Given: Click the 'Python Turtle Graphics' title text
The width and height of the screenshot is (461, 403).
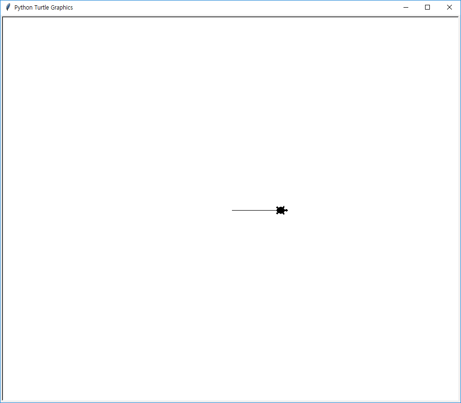Looking at the screenshot, I should click(x=44, y=8).
